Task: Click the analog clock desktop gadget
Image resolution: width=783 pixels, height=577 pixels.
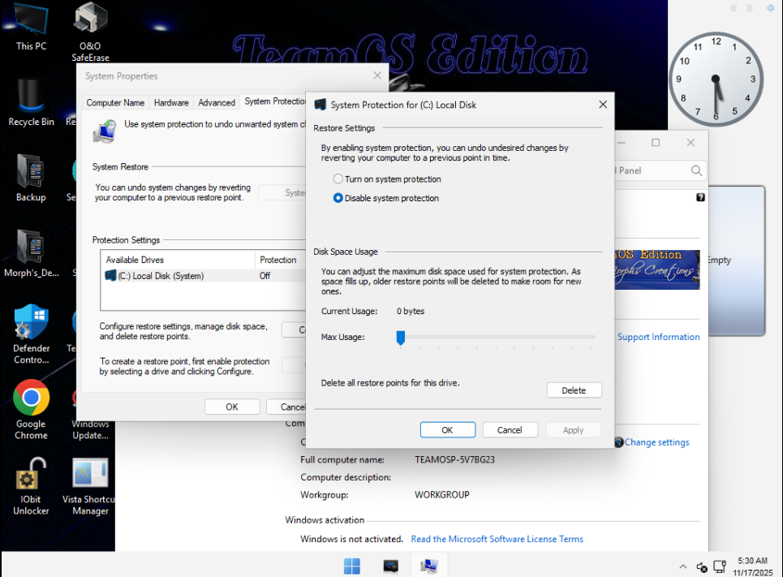Action: click(716, 79)
